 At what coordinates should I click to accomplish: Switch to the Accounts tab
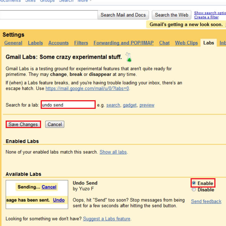pyautogui.click(x=58, y=43)
